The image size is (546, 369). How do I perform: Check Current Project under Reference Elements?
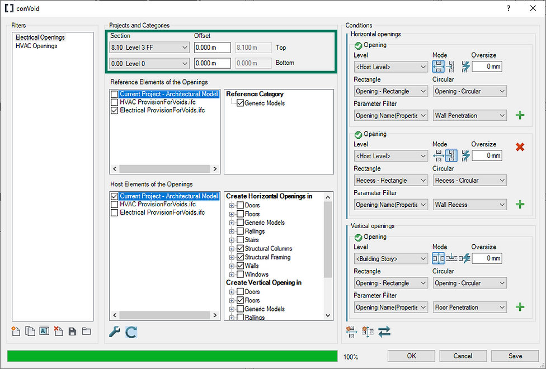pos(114,94)
